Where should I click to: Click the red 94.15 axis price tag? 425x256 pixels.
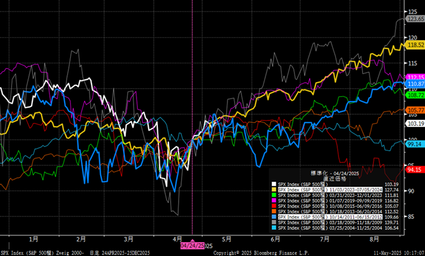(x=415, y=170)
